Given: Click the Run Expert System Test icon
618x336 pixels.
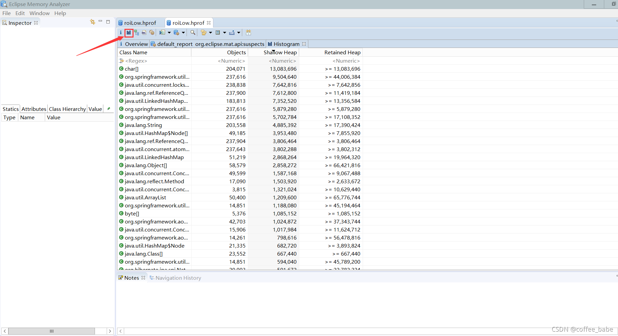Looking at the screenshot, I should (162, 32).
